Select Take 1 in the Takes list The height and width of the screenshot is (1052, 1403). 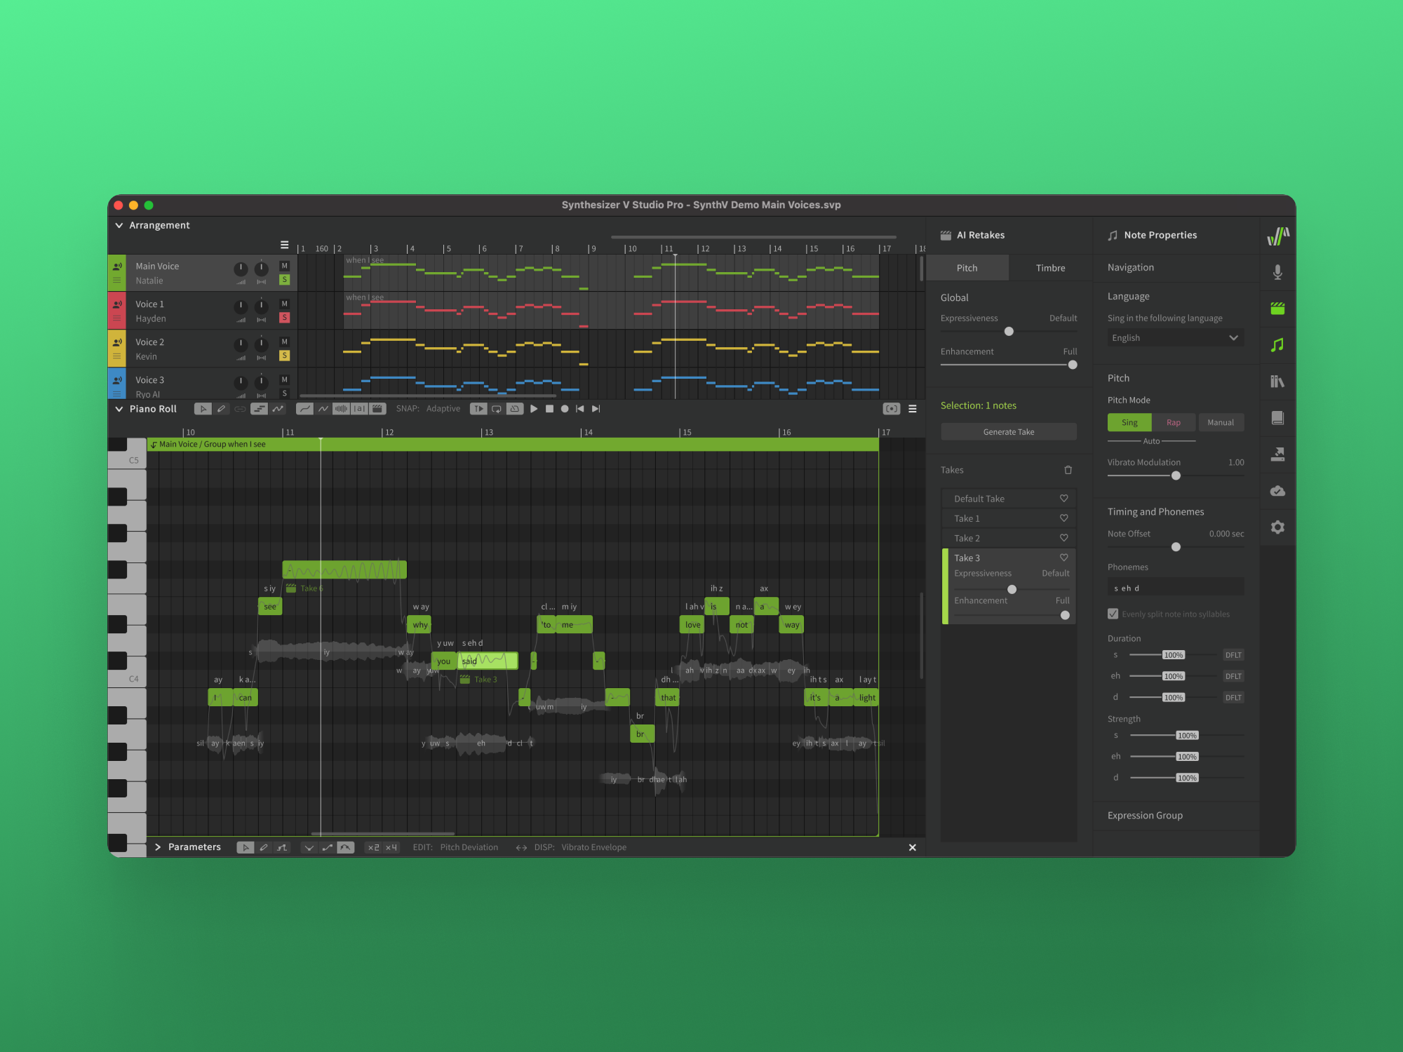click(1008, 518)
